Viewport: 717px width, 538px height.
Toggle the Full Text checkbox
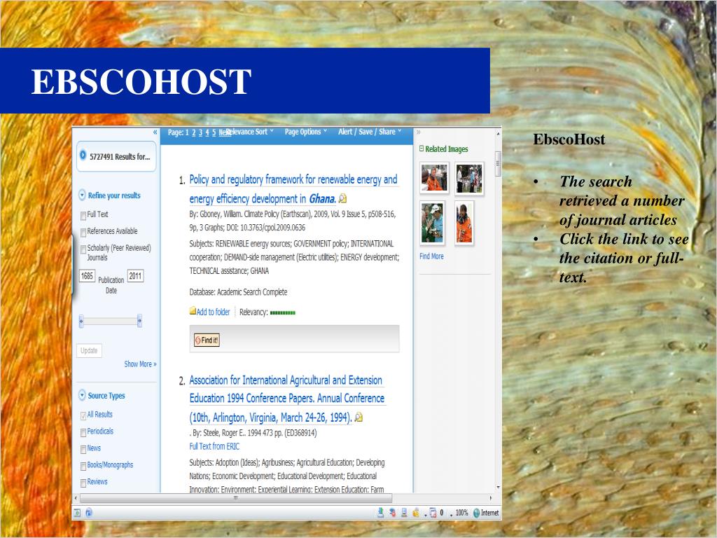[83, 216]
